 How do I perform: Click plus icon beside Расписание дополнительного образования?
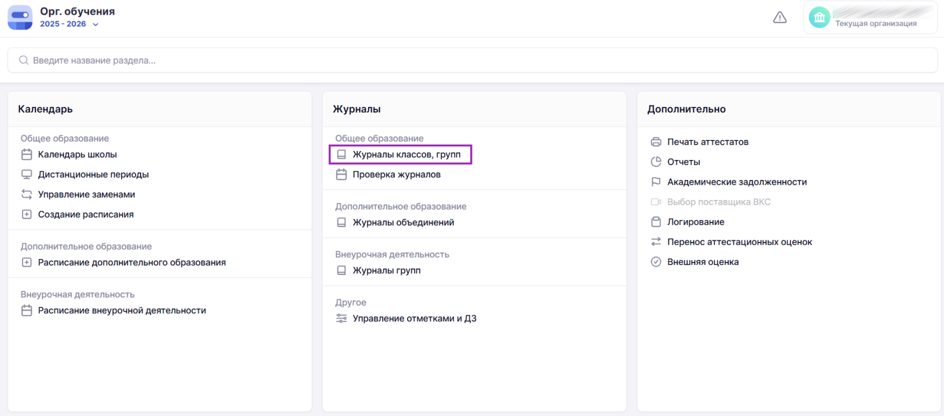(x=27, y=263)
